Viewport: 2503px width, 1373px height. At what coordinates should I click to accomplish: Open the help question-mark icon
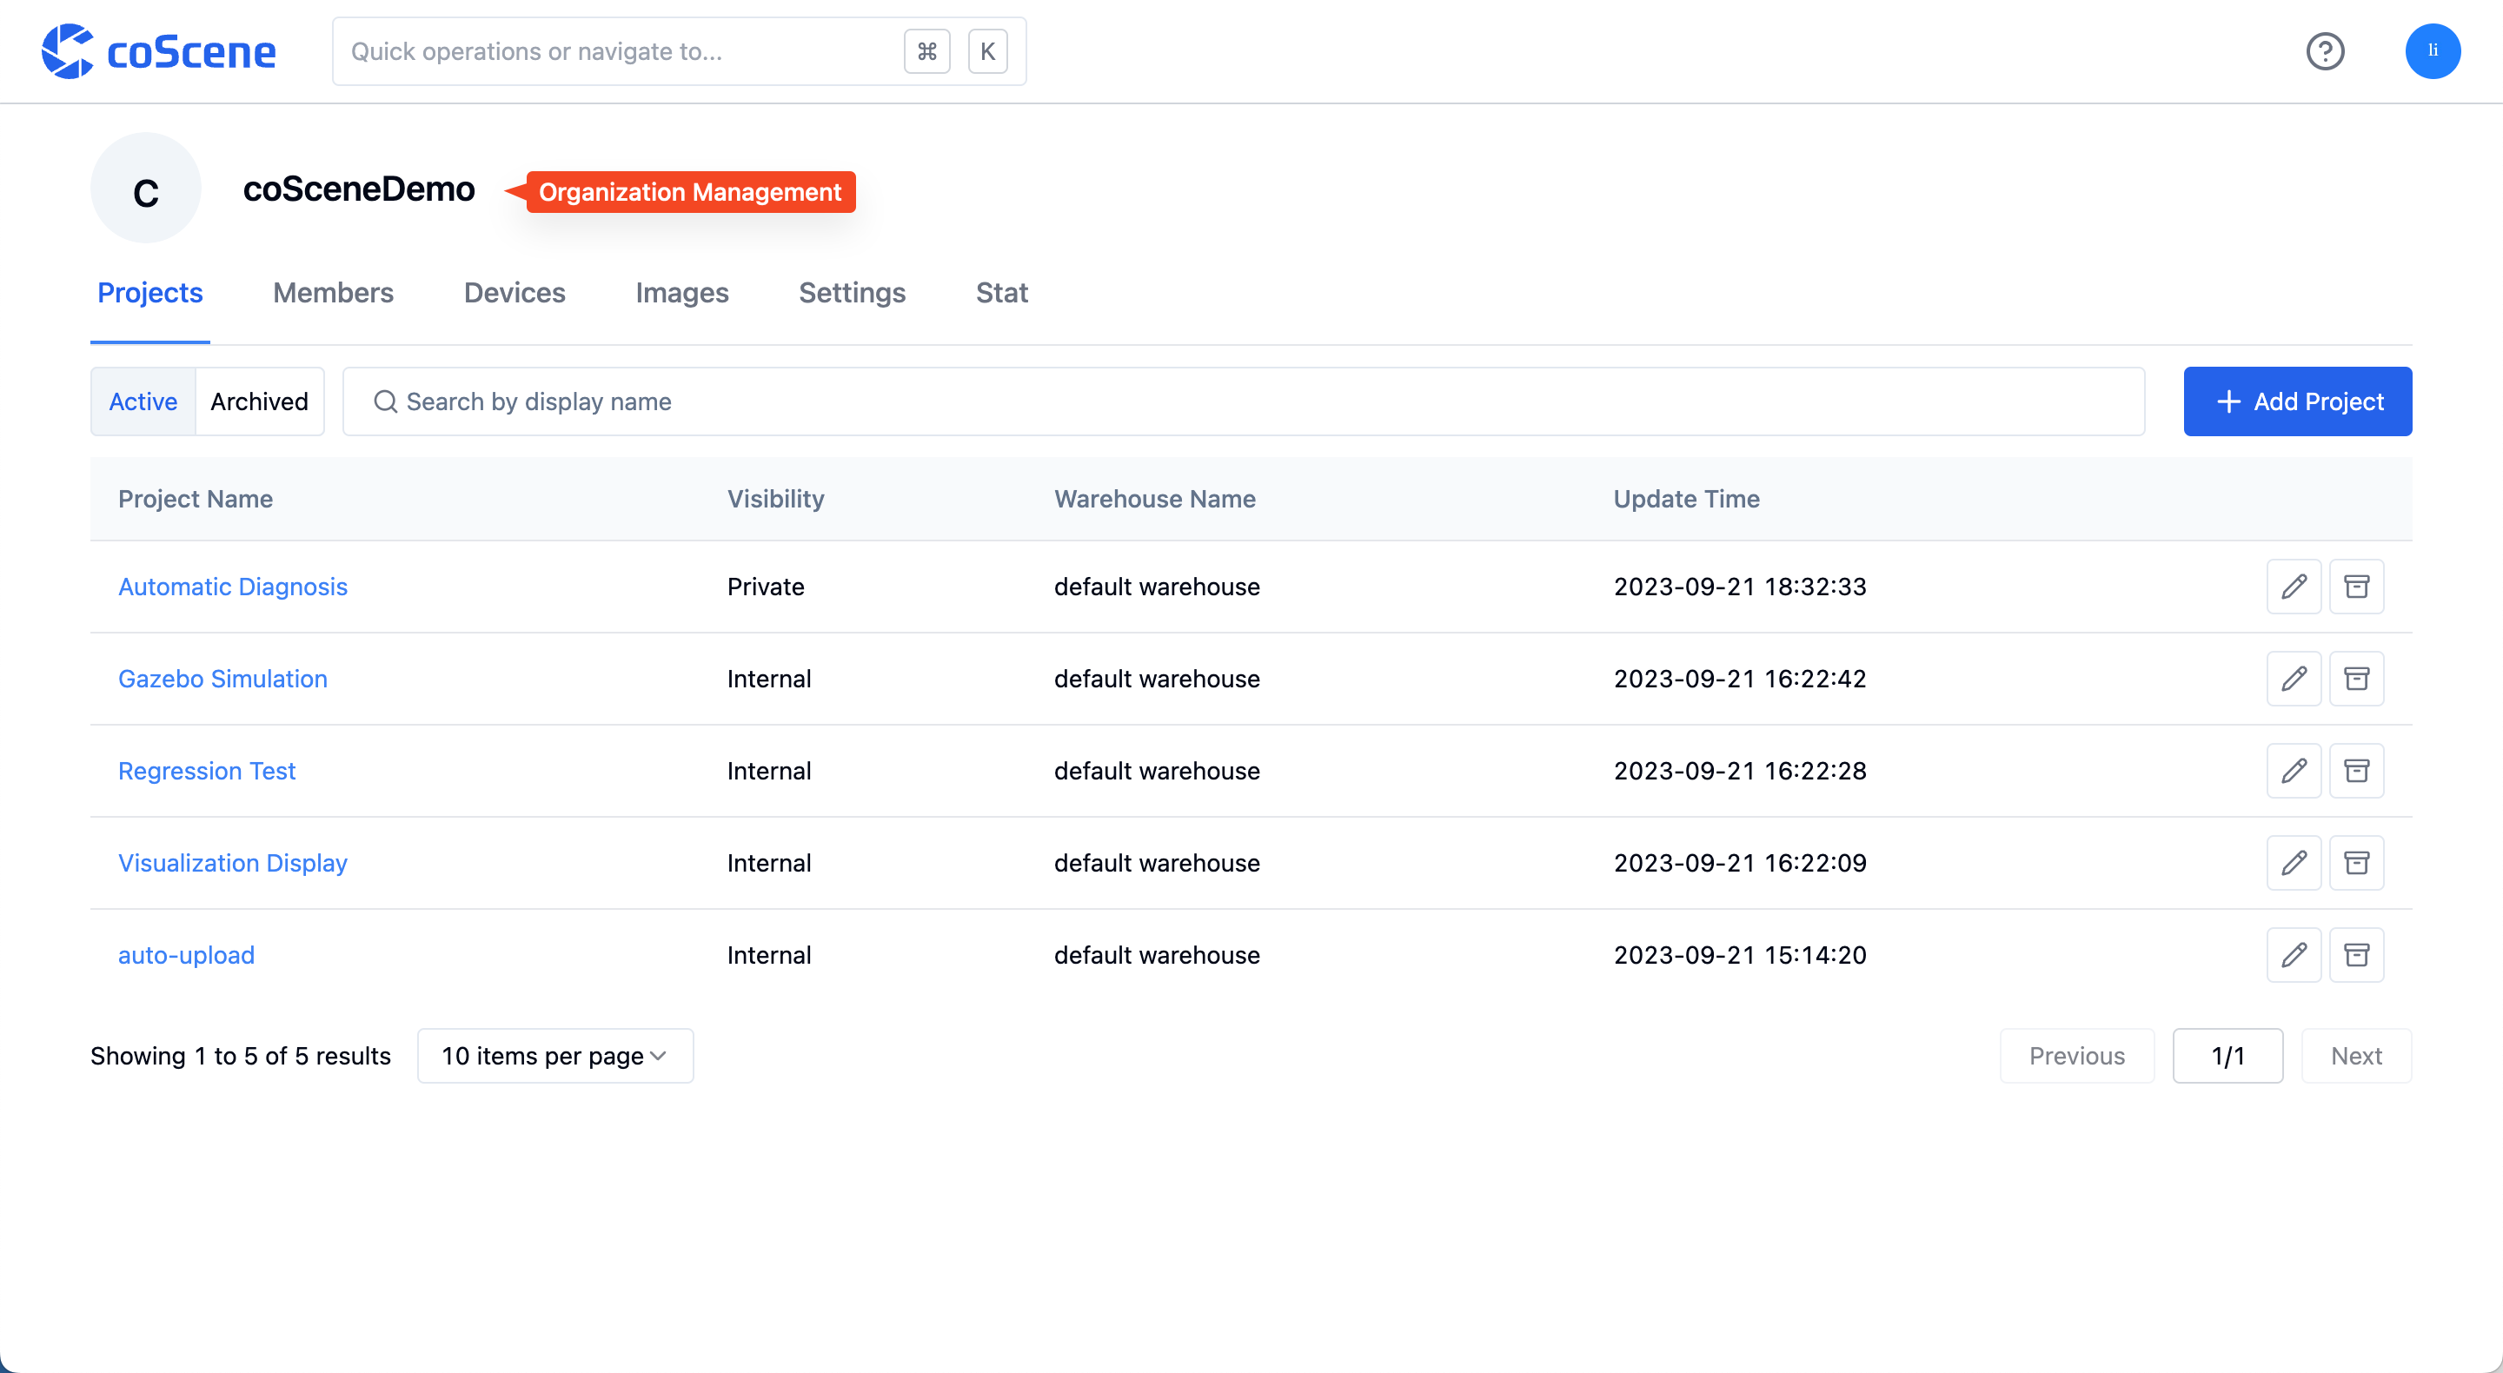2325,50
